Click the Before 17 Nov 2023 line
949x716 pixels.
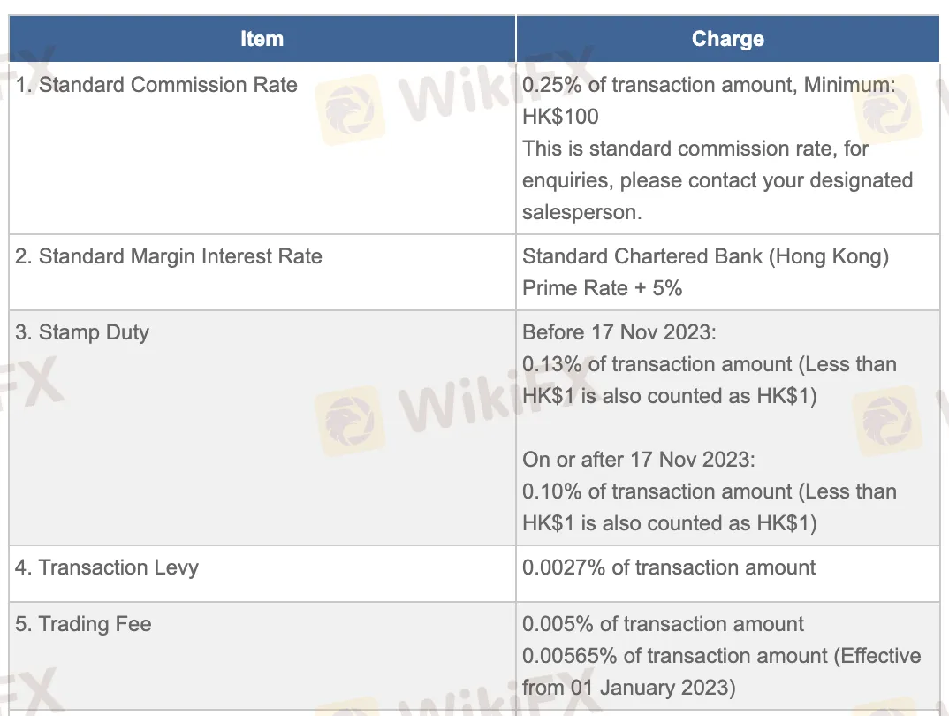[619, 332]
